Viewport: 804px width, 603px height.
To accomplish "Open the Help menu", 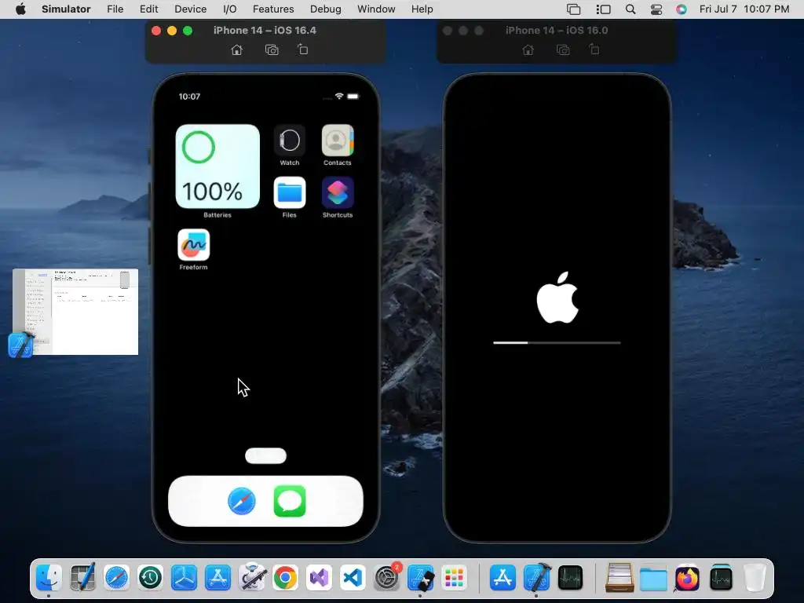I will [422, 9].
